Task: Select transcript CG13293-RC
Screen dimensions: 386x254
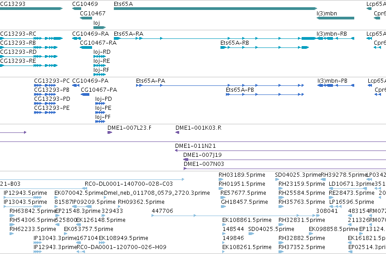Action: tap(31, 38)
